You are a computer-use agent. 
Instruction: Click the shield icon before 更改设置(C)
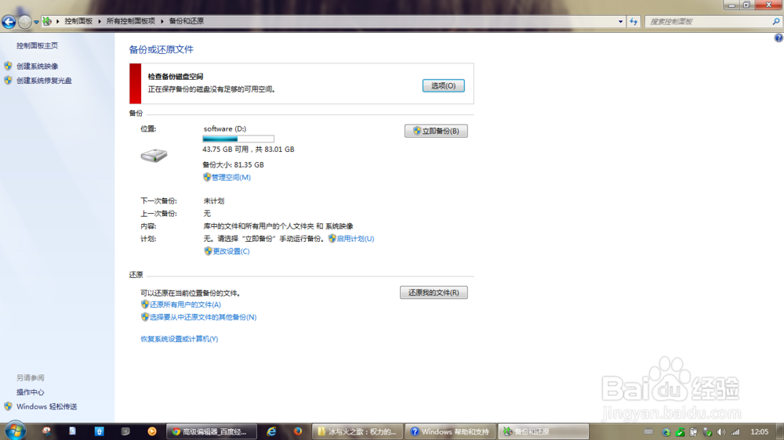click(x=208, y=251)
